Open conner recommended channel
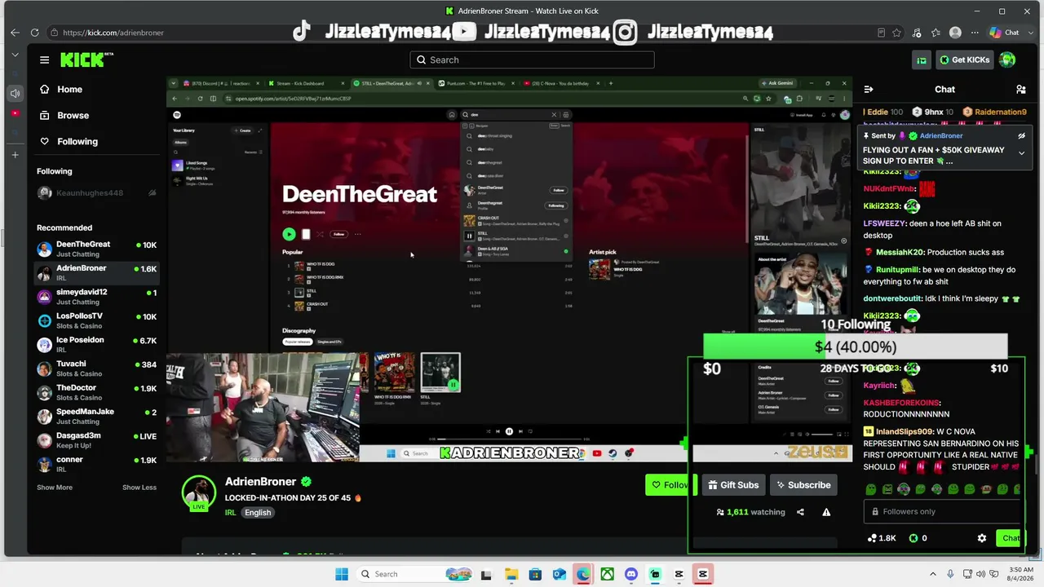Screen dimensions: 1044x587 [x=96, y=464]
